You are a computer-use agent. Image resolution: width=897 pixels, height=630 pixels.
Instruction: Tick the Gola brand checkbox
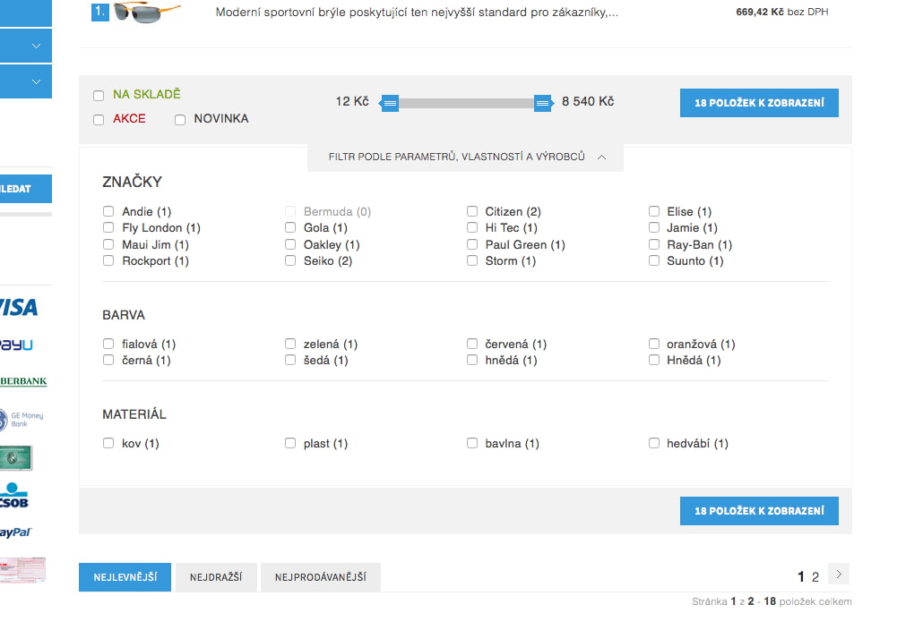[290, 227]
